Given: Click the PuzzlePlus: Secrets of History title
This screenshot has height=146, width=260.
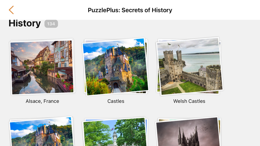Looking at the screenshot, I should coord(130,10).
